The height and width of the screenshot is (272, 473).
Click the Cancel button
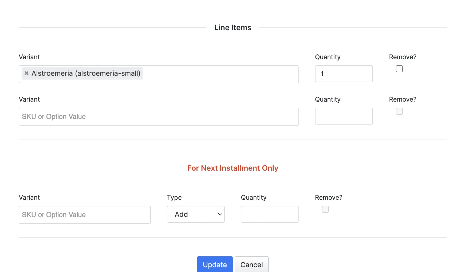click(252, 264)
